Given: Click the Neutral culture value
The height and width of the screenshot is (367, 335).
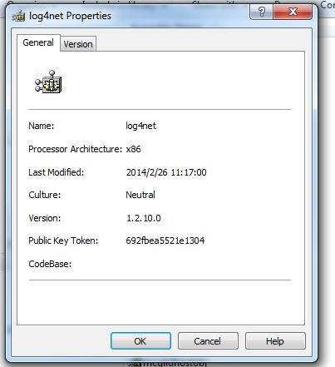Looking at the screenshot, I should (140, 195).
